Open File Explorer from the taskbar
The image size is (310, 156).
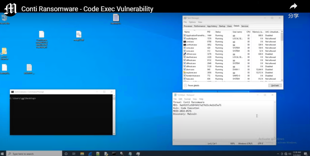[82, 154]
